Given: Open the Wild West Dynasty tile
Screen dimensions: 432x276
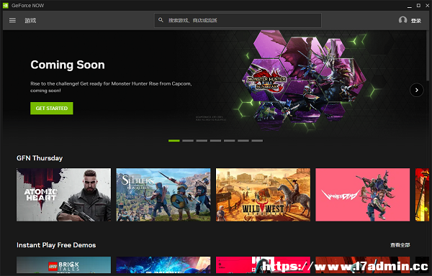Looking at the screenshot, I should pyautogui.click(x=263, y=195).
